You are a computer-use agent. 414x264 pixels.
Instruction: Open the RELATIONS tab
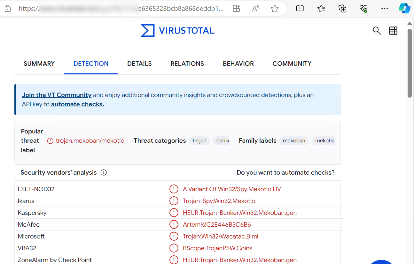point(187,64)
